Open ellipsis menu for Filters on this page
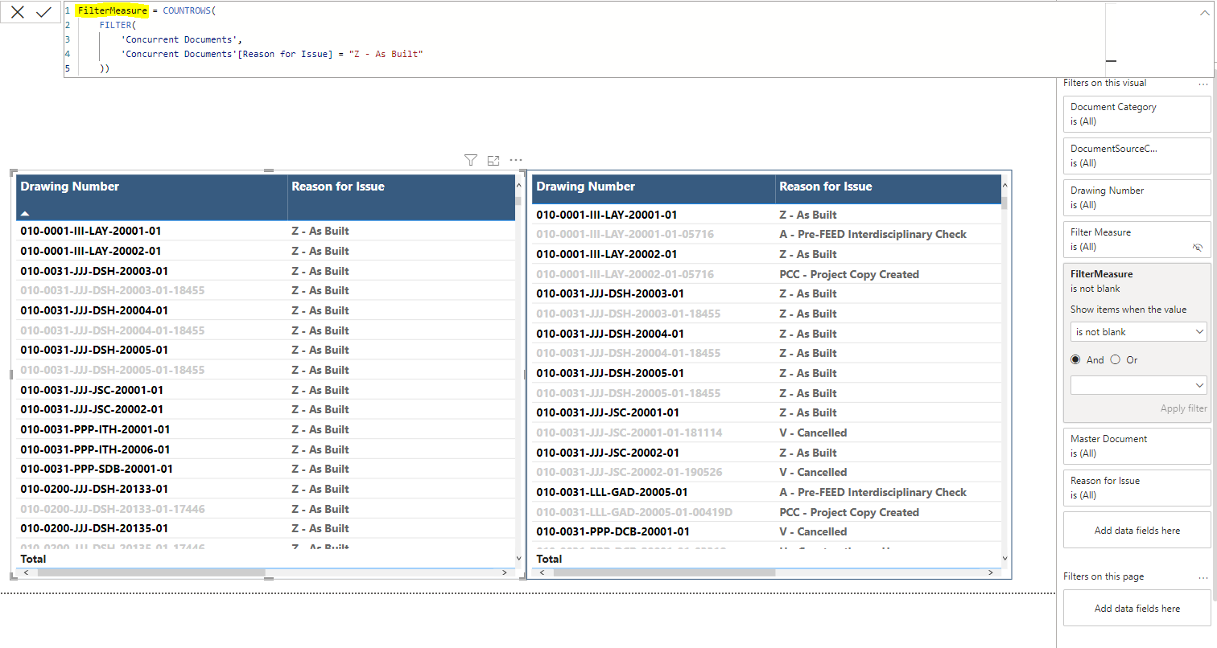This screenshot has height=648, width=1217. pos(1203,576)
